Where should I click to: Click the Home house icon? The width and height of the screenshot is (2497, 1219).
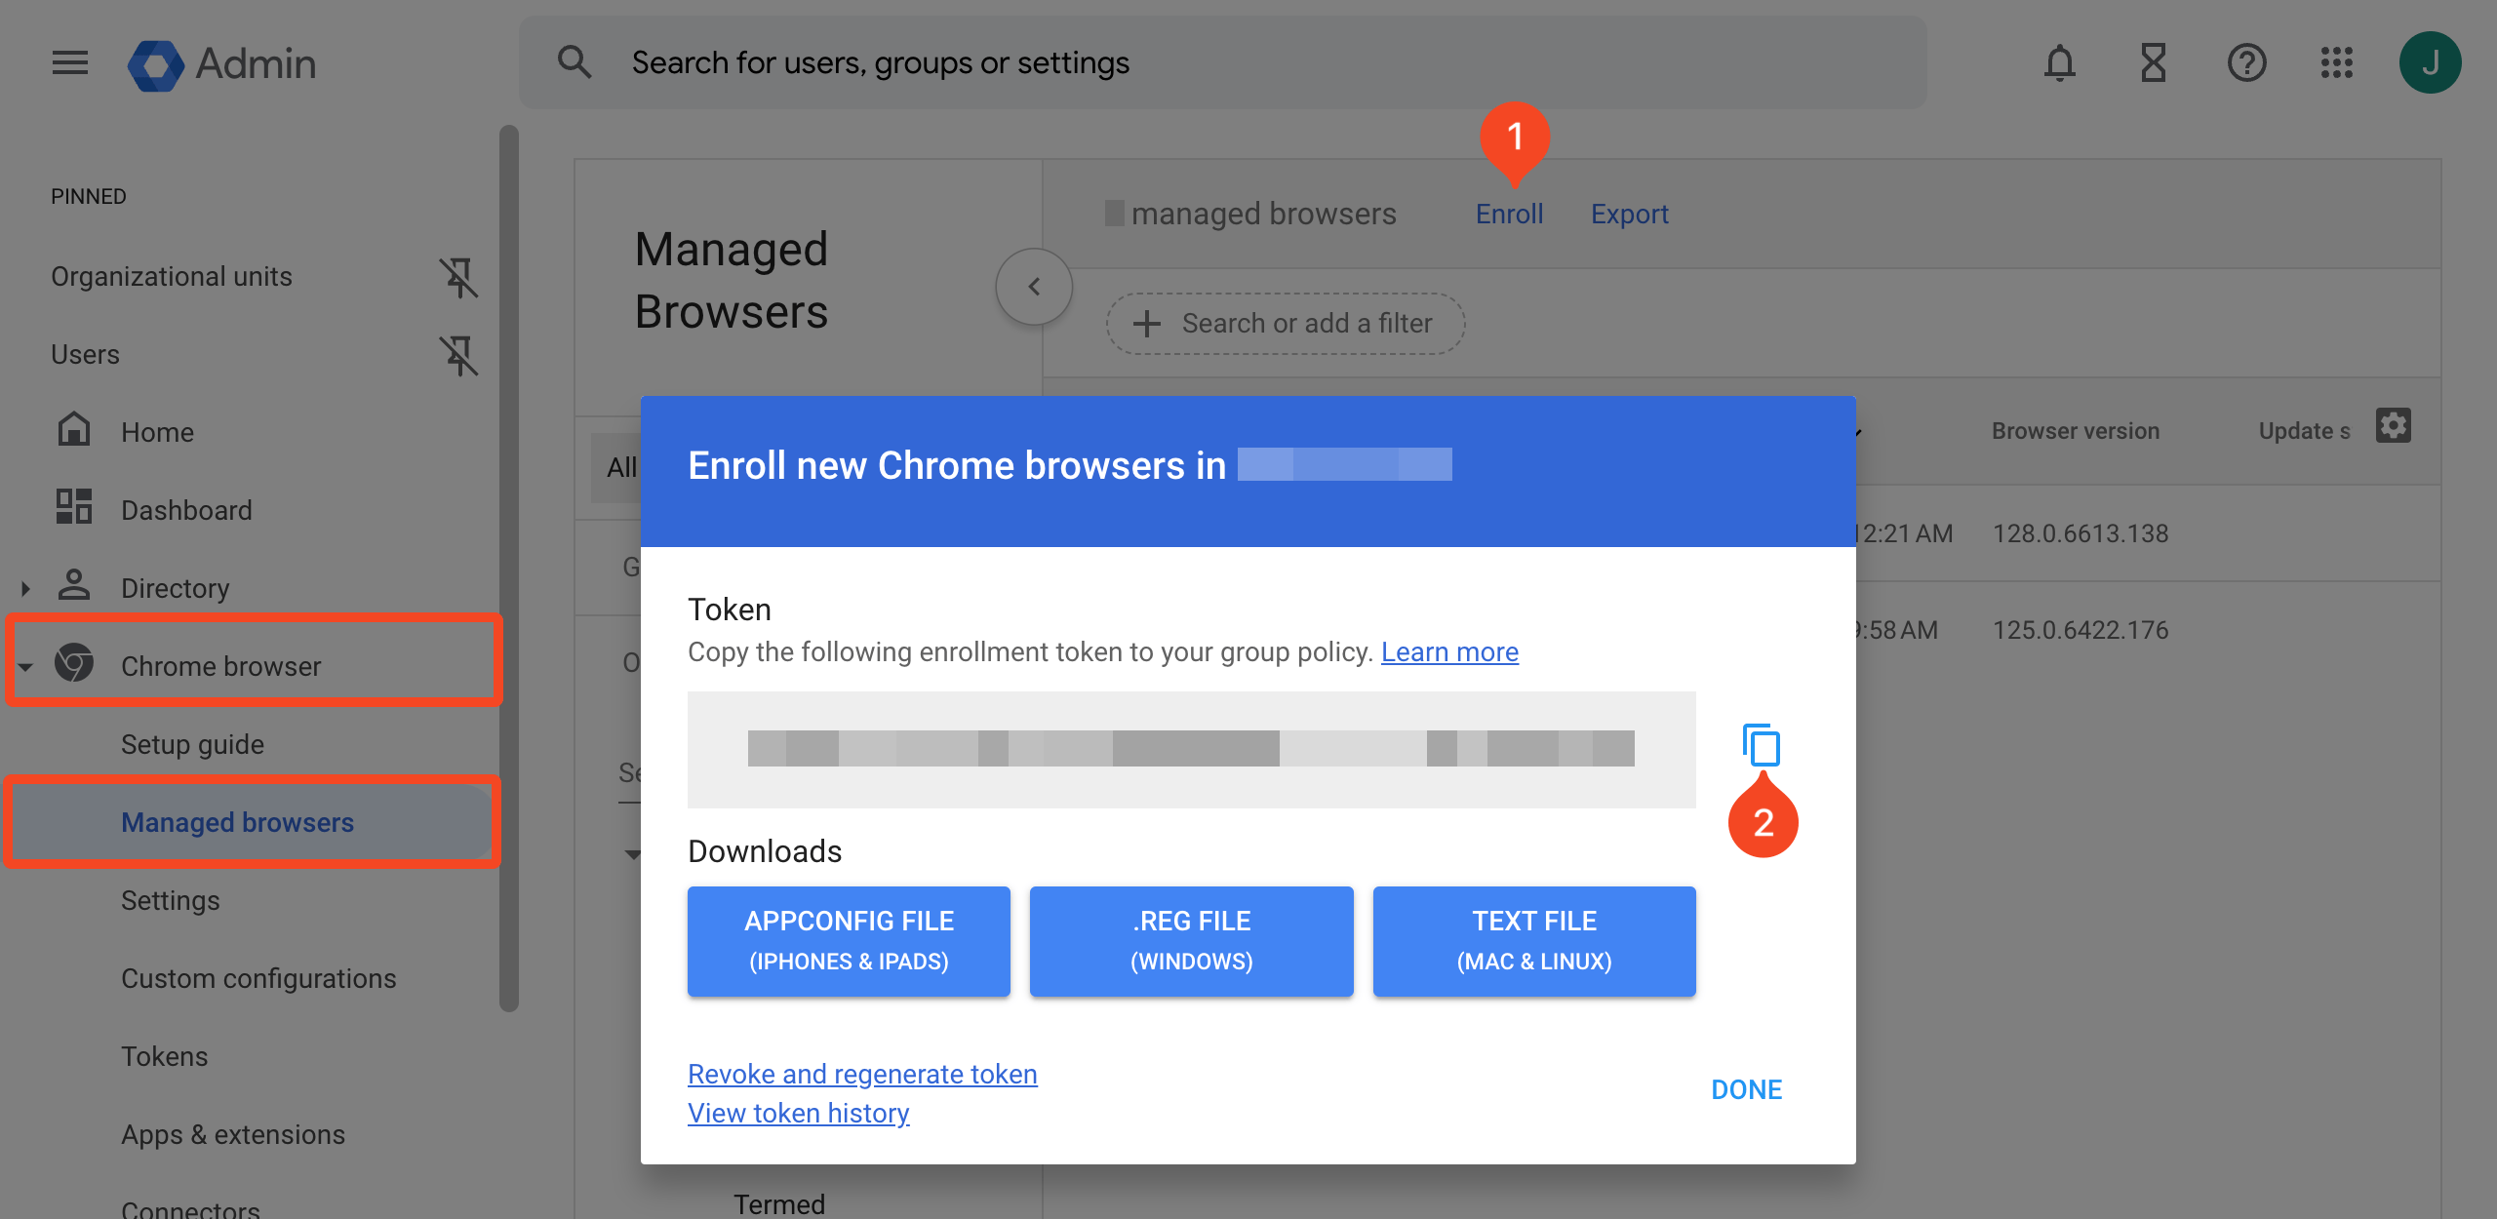[74, 429]
